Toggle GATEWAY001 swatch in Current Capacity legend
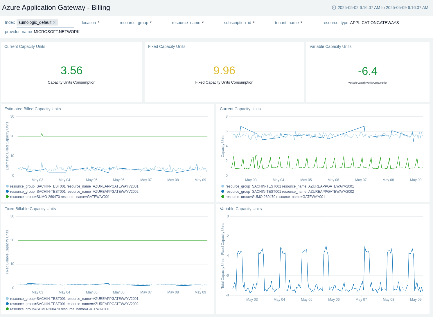This screenshot has width=433, height=317. pos(223,197)
